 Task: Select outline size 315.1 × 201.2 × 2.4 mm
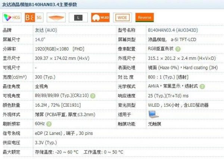[x=182, y=58]
